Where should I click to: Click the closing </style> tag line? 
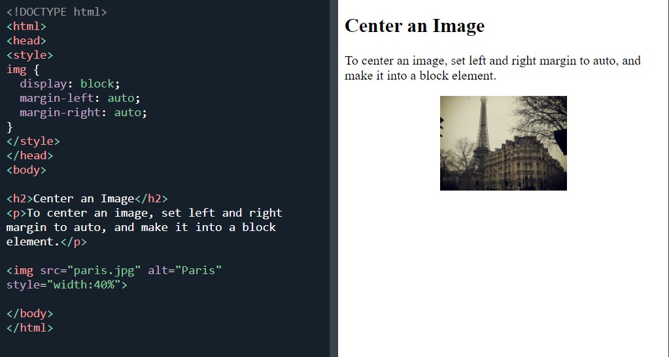click(33, 142)
